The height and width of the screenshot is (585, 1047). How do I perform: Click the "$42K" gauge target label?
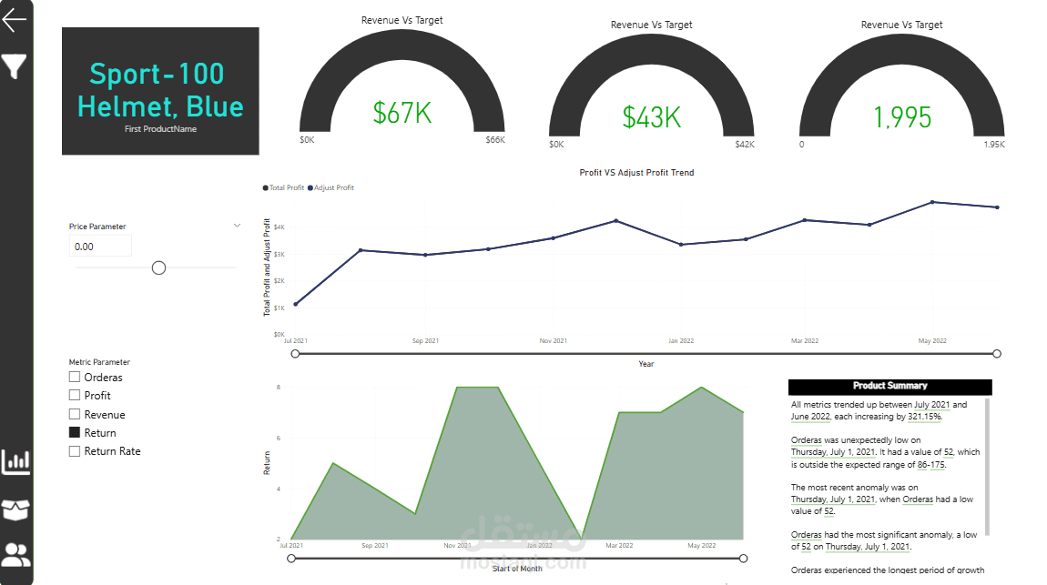click(745, 145)
